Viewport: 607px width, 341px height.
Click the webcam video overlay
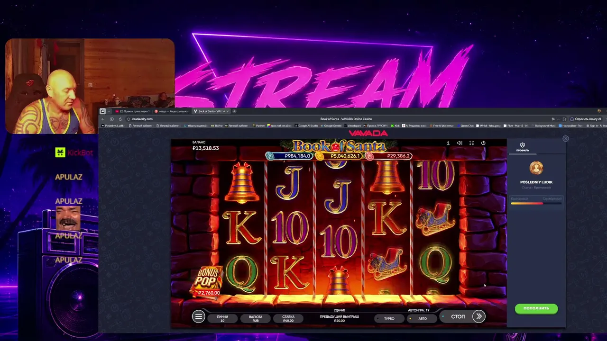click(90, 86)
